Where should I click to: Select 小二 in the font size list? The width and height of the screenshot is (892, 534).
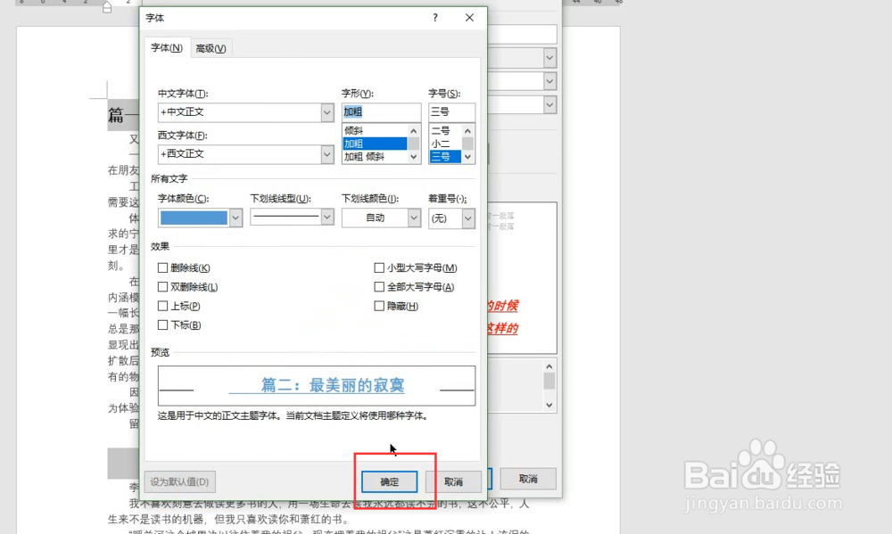point(445,144)
